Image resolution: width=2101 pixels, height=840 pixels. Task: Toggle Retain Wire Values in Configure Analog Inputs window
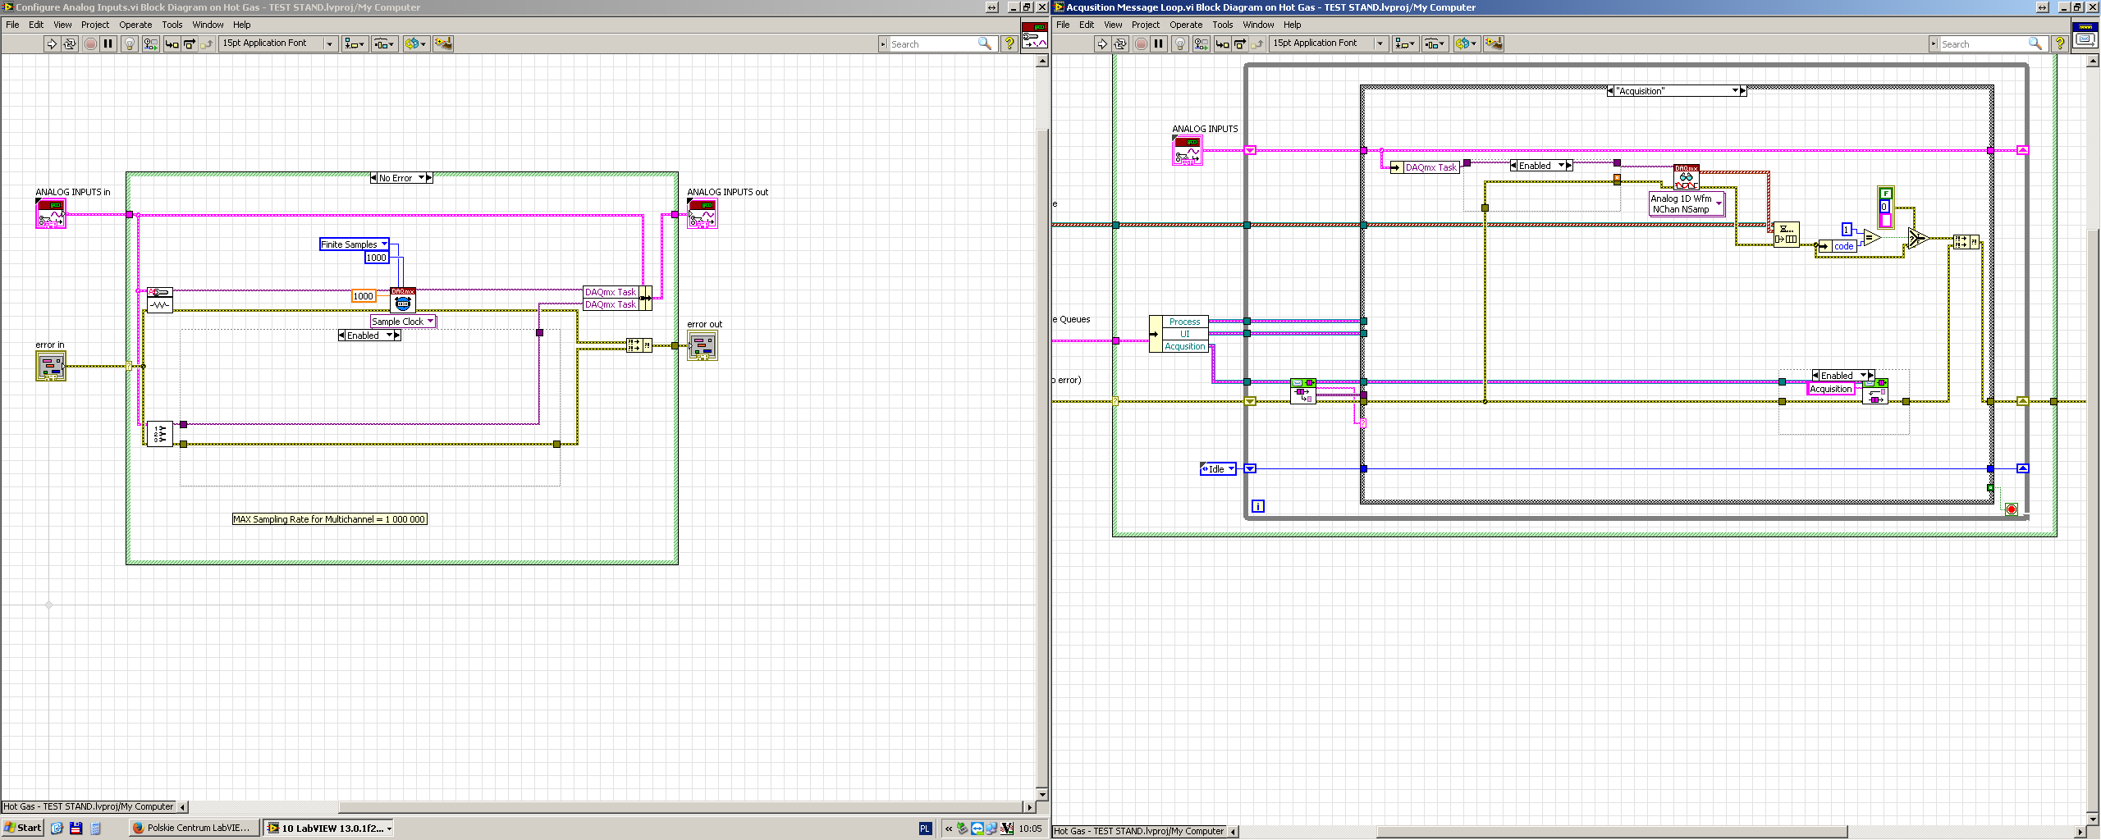click(151, 43)
